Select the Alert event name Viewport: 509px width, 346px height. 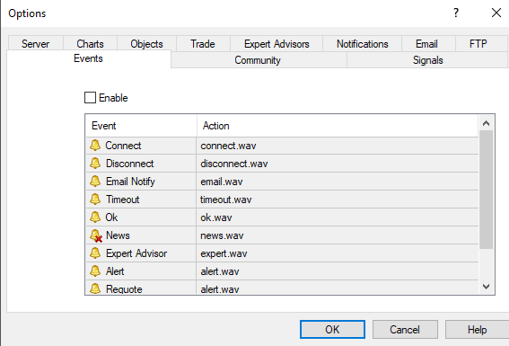pos(115,271)
